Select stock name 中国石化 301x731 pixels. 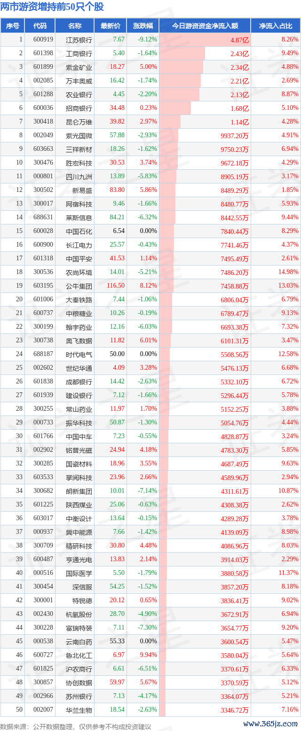79,232
